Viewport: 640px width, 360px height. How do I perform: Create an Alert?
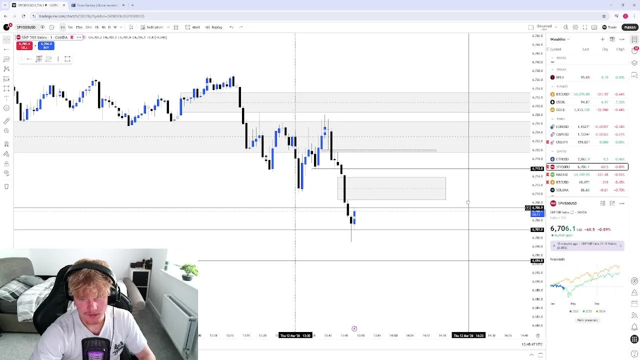pos(192,27)
